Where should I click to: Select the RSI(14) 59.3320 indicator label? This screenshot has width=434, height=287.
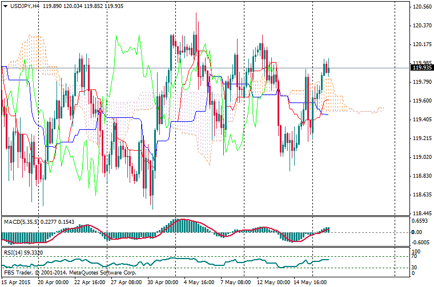23,252
